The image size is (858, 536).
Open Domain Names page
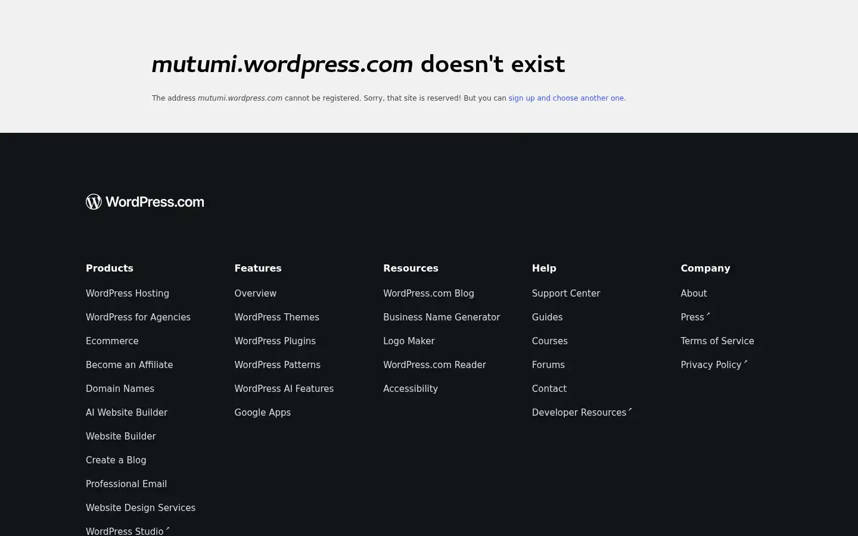coord(120,388)
